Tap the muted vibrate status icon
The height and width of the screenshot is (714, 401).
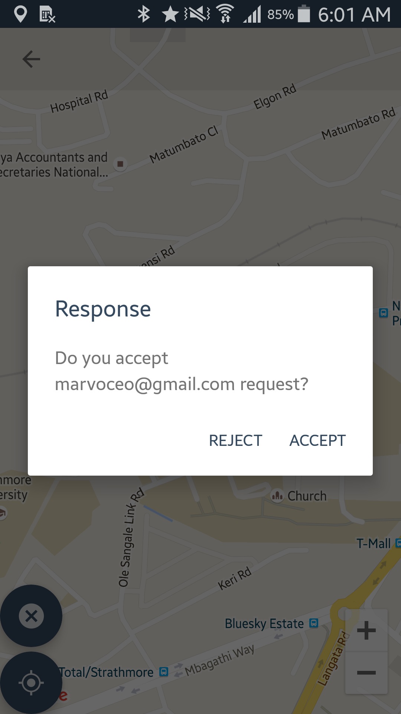197,14
